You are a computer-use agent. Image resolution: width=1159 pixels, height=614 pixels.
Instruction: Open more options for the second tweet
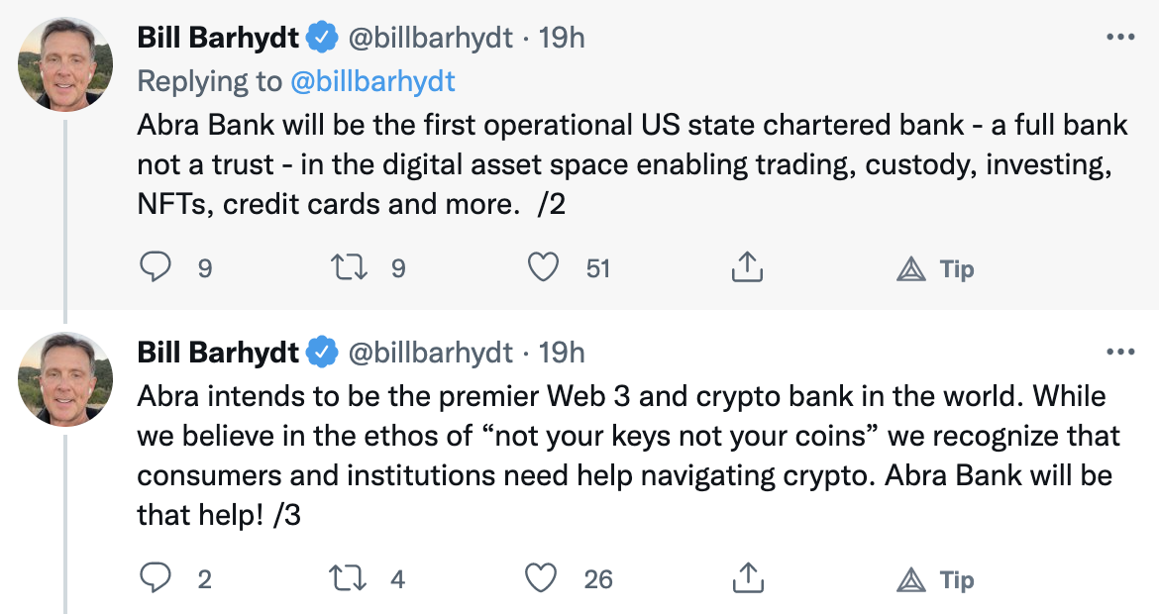1119,352
